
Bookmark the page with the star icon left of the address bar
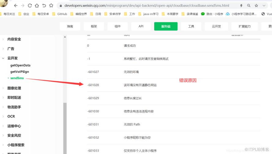click(51, 5)
